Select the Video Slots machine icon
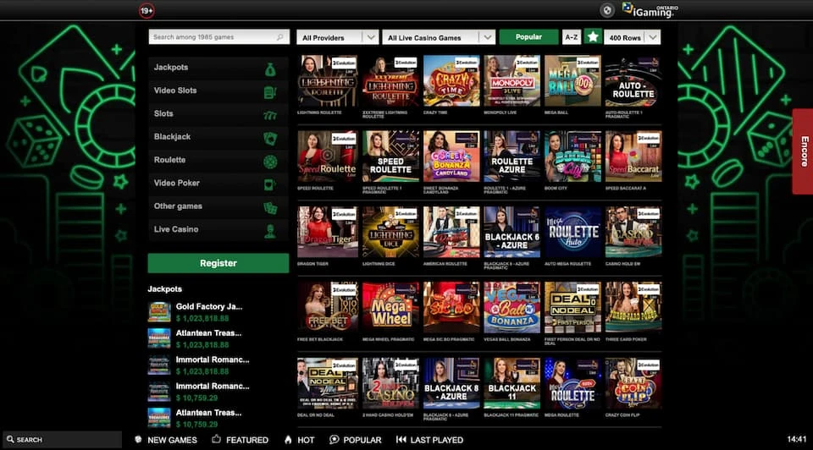 pyautogui.click(x=270, y=92)
